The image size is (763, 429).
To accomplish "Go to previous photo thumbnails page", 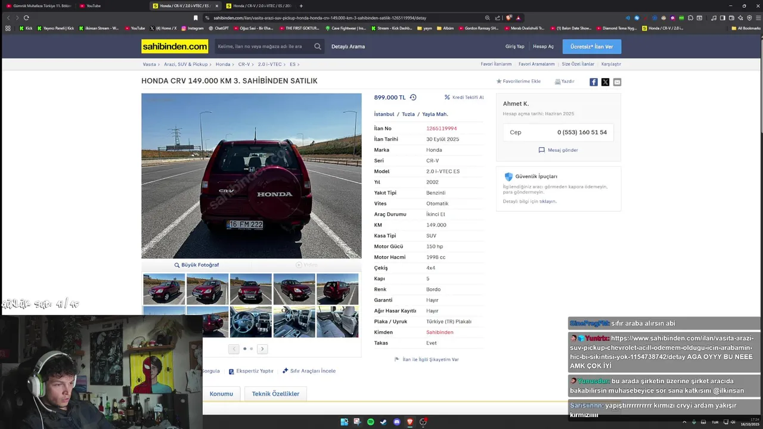I will tap(234, 349).
